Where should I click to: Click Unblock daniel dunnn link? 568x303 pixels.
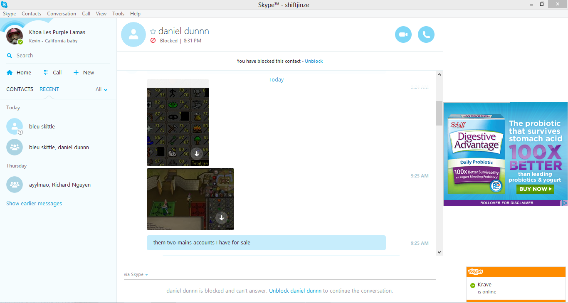pos(295,291)
